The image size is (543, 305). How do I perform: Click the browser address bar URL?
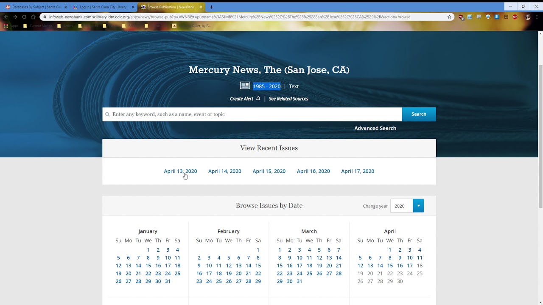coord(230,17)
